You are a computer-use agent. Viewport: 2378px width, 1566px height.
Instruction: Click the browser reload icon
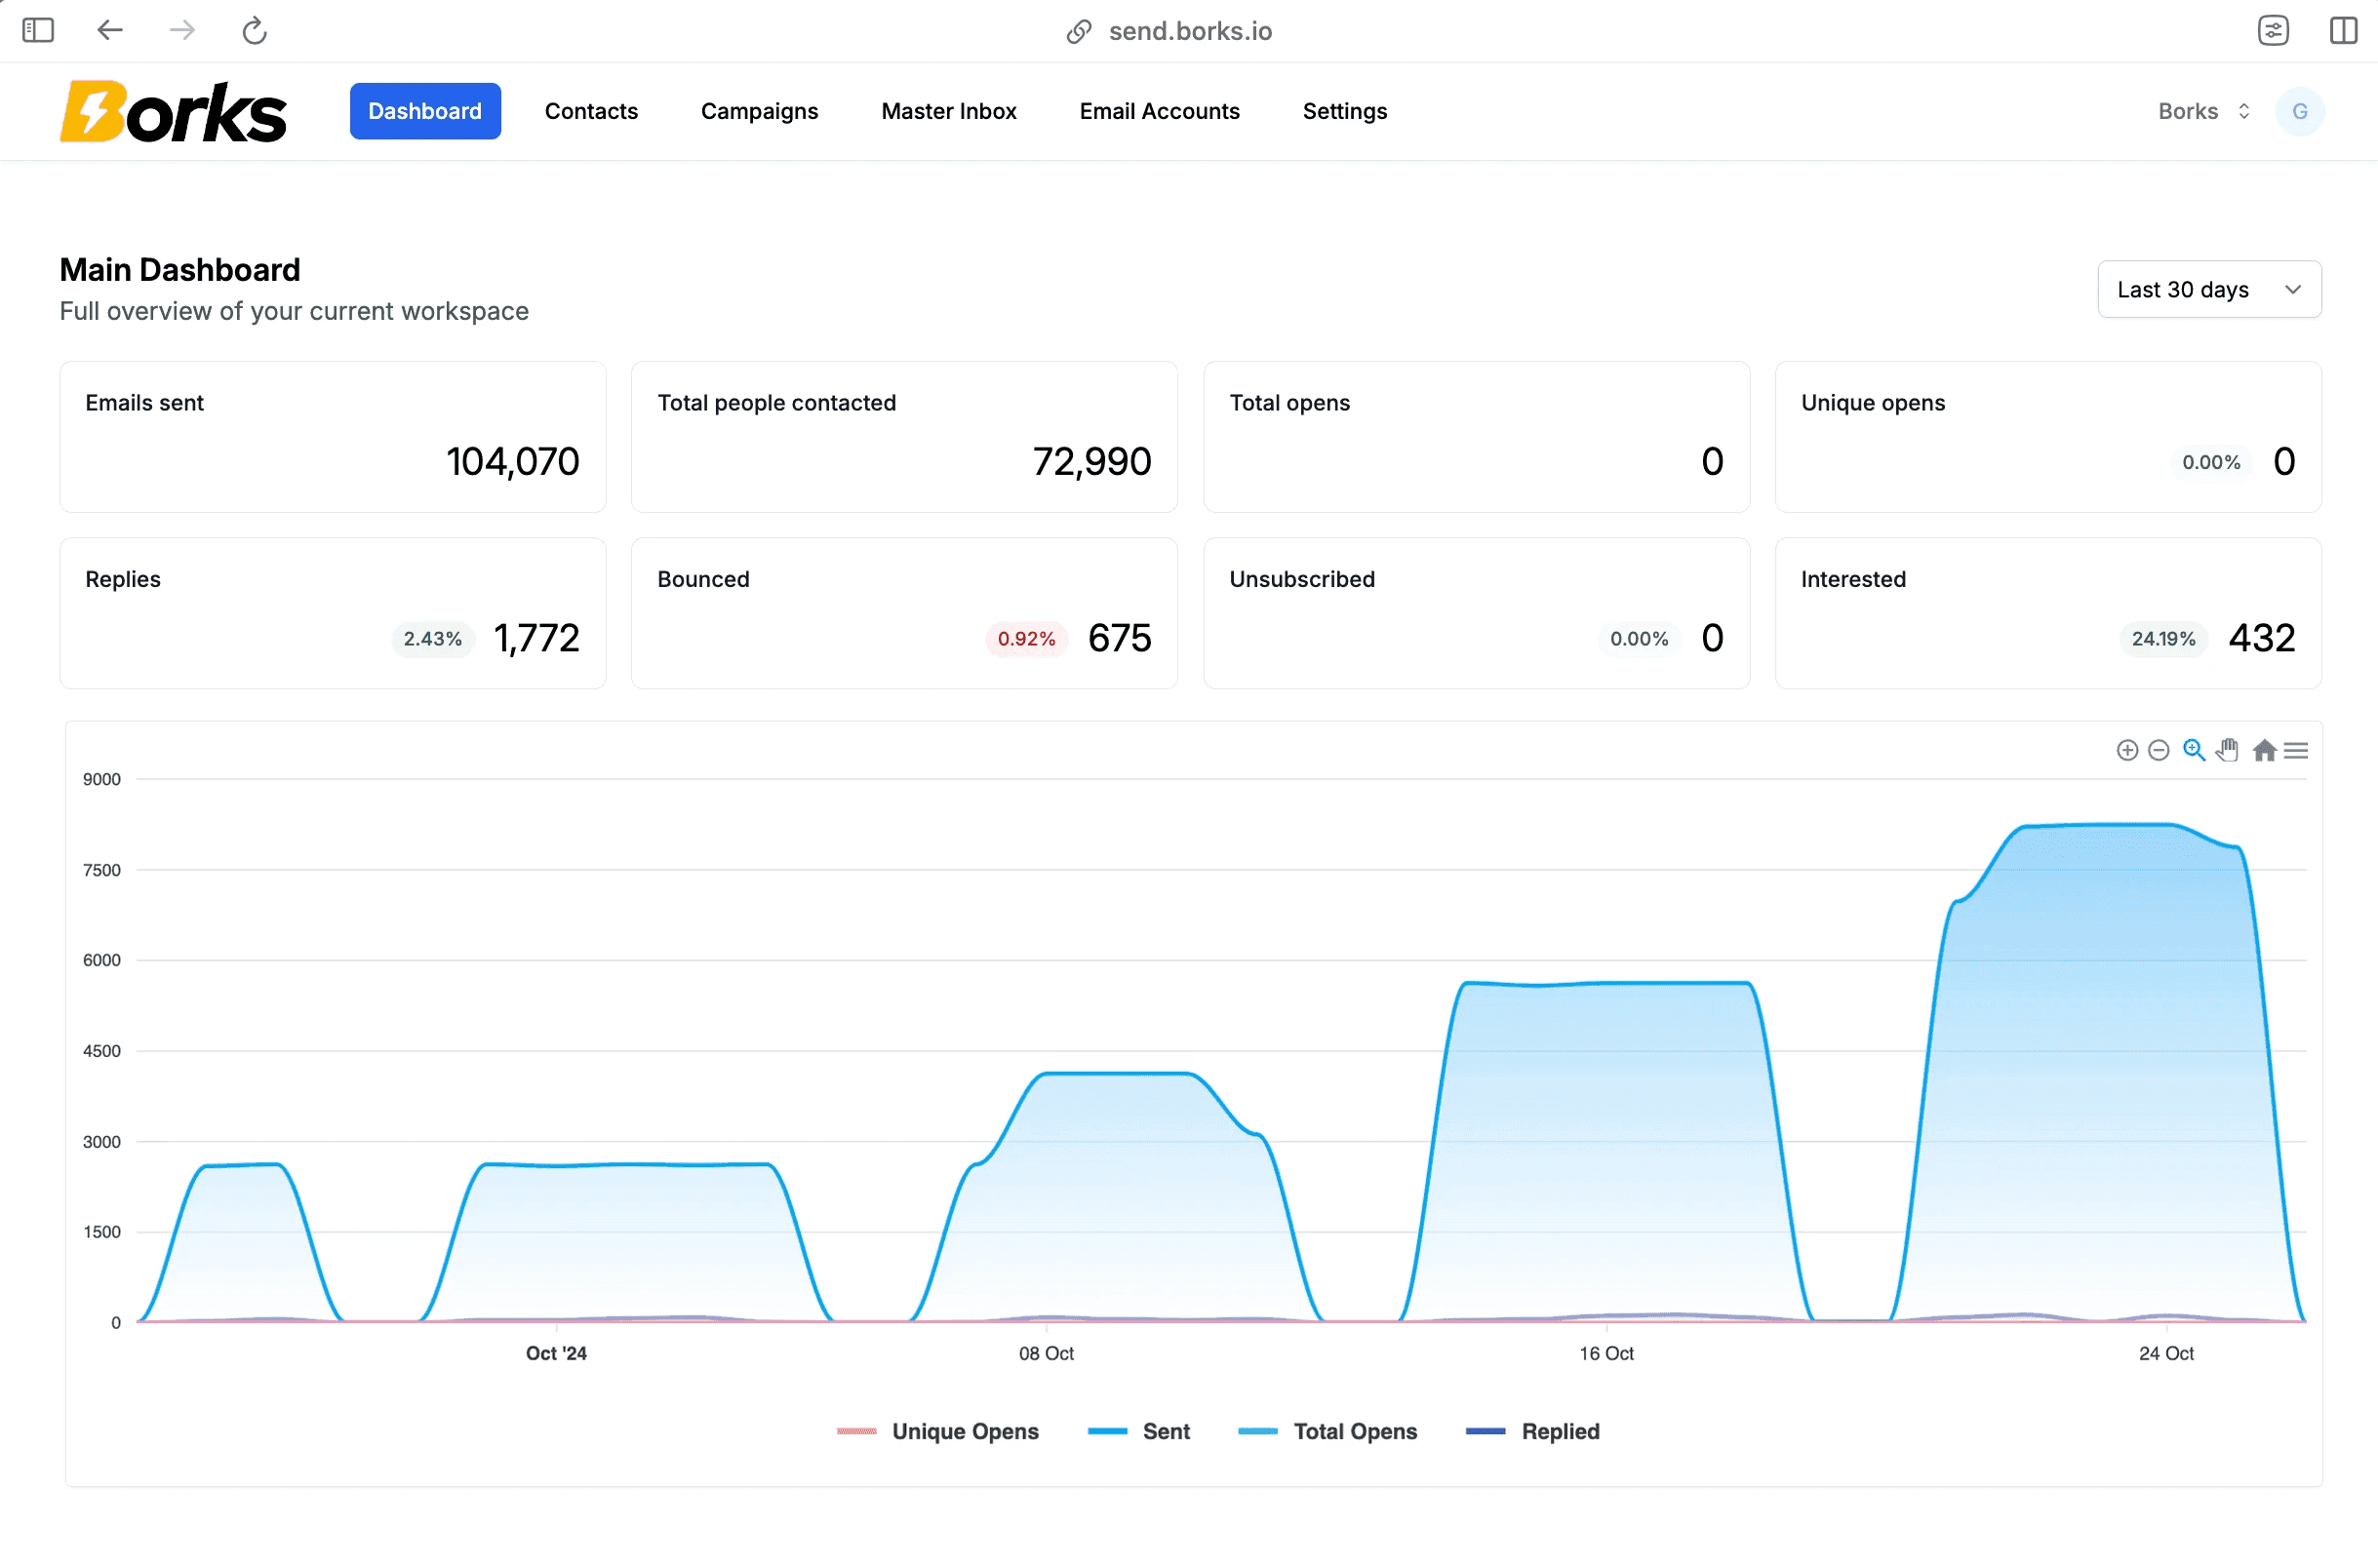coord(254,30)
